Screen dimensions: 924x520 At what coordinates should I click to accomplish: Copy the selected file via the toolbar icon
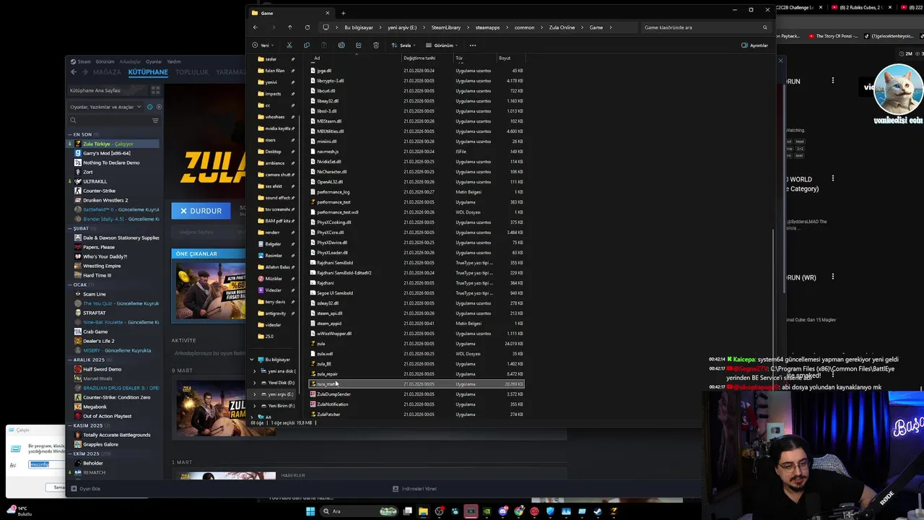(x=306, y=45)
